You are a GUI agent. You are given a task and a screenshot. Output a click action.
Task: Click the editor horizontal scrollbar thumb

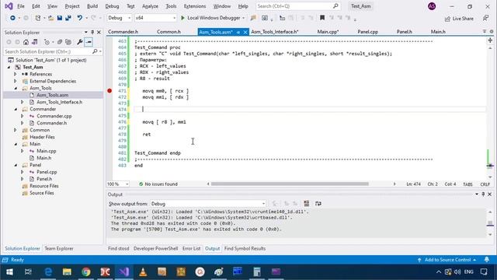pos(290,184)
